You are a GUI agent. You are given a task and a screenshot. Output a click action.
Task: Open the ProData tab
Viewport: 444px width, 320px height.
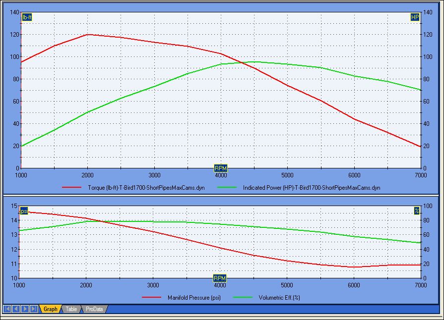click(x=94, y=309)
